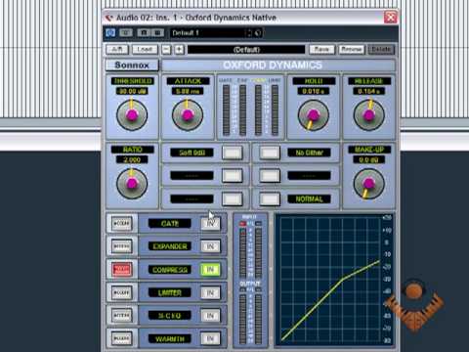Click the Delete preset button
The image size is (469, 352).
[381, 50]
